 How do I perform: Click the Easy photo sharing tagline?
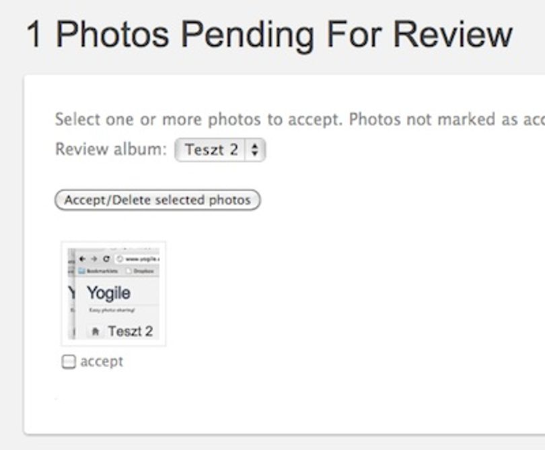[x=112, y=310]
